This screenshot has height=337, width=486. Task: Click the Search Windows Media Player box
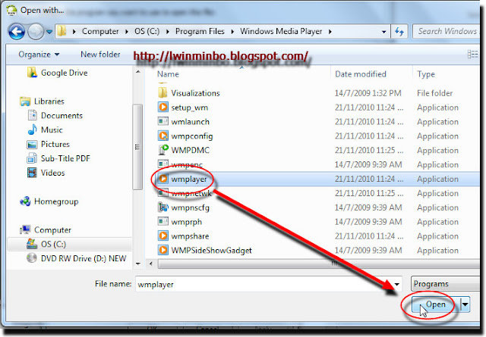(447, 32)
